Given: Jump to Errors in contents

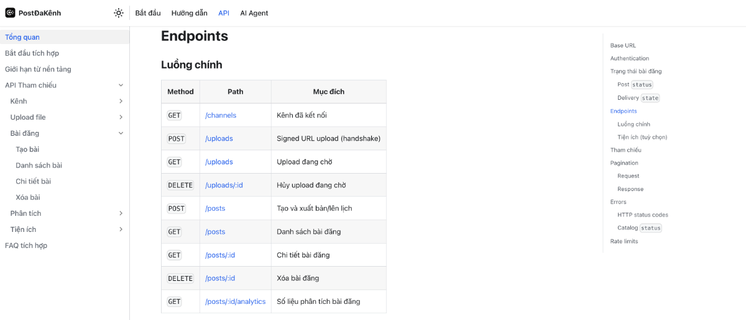Looking at the screenshot, I should [619, 202].
